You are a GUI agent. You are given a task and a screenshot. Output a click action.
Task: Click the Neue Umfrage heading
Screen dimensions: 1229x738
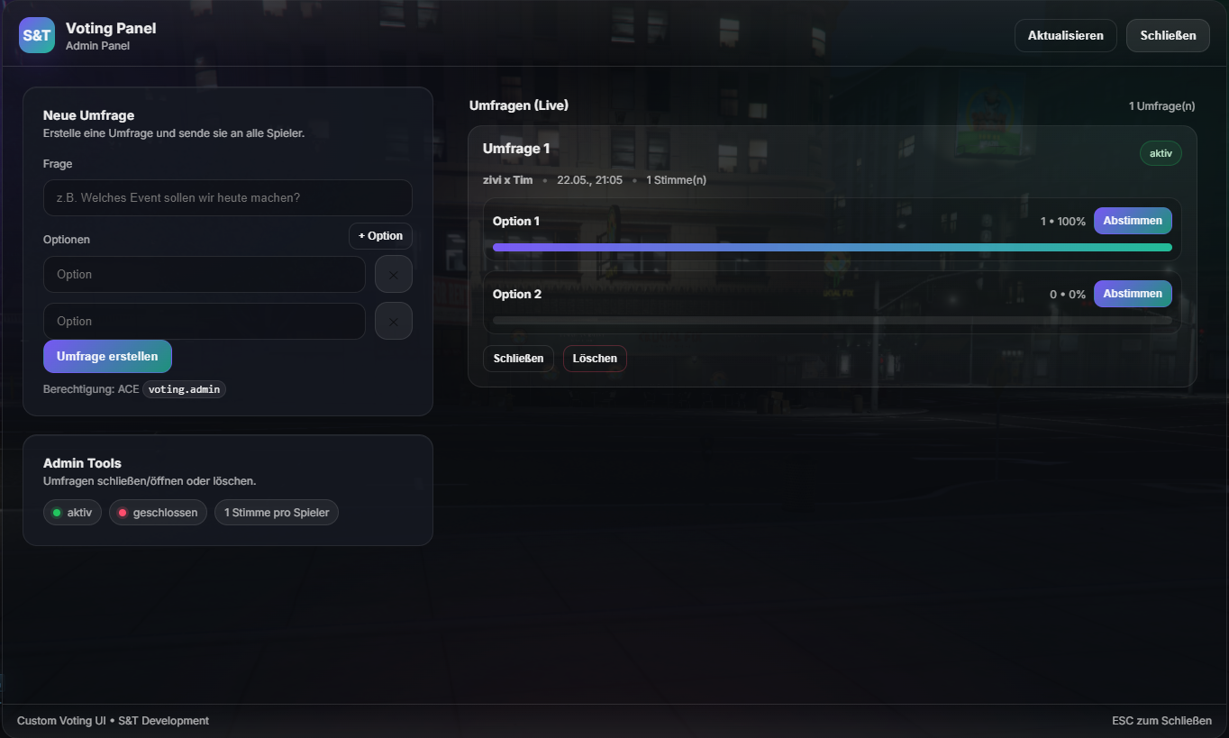[x=89, y=115]
